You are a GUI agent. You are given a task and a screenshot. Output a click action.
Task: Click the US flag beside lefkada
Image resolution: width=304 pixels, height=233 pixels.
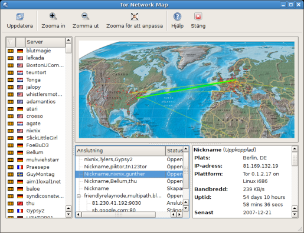coord(20,58)
